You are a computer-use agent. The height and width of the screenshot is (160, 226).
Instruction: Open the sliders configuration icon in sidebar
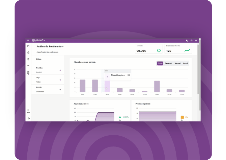point(28,59)
